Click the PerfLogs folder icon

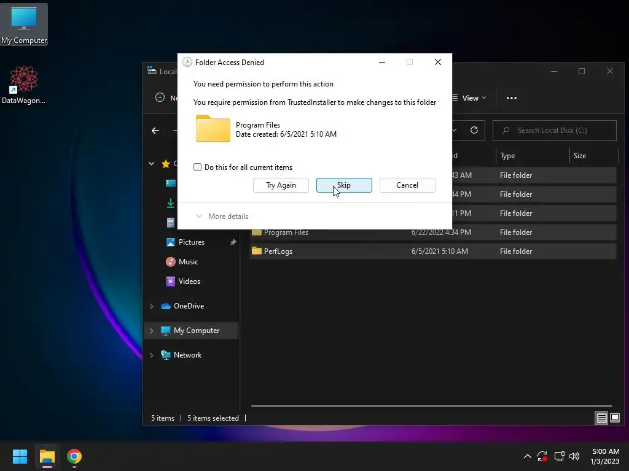point(257,251)
